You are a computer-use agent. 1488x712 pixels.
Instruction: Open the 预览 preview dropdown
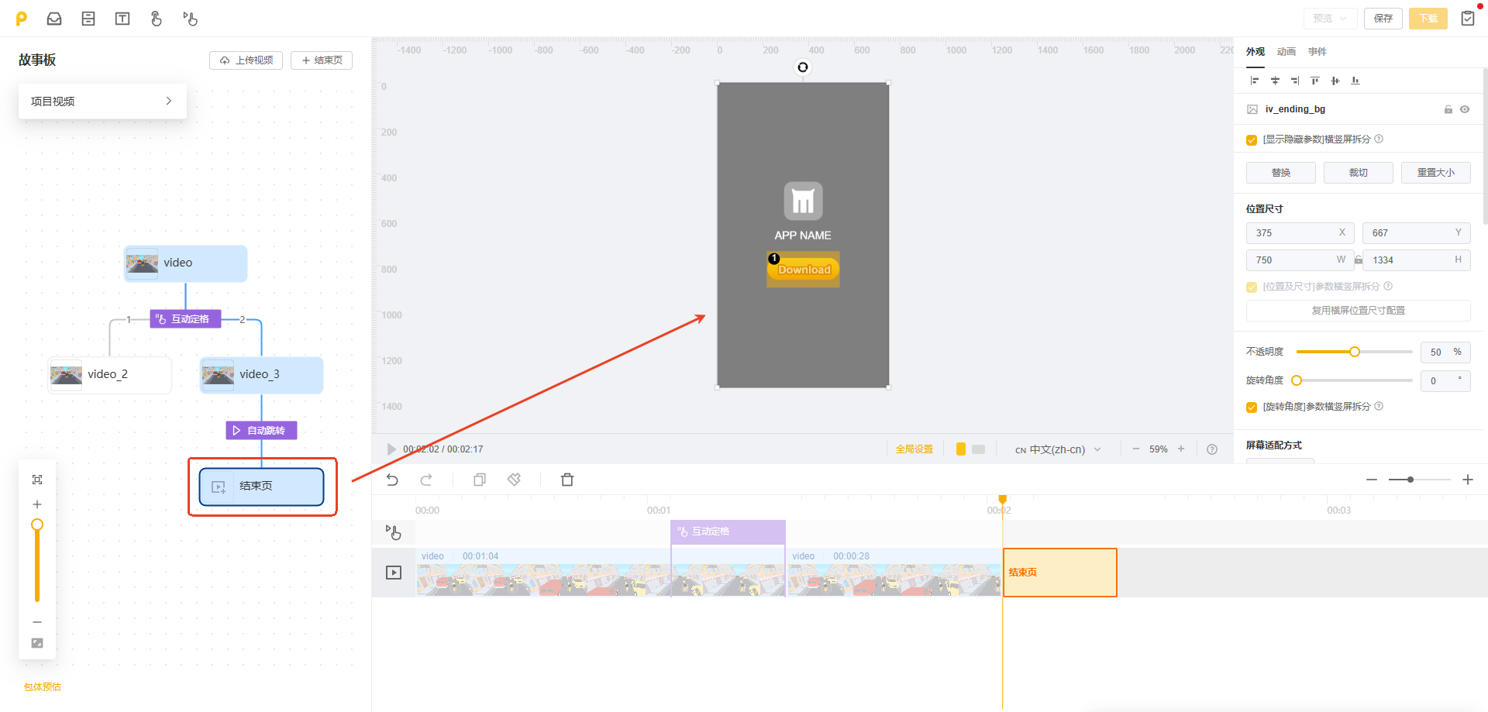(1330, 18)
